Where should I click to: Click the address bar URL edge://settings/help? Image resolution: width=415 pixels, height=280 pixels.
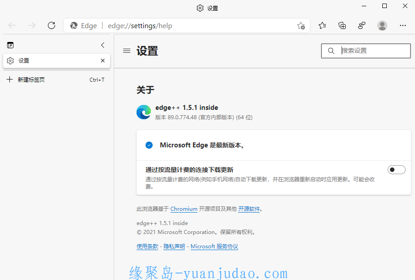[140, 25]
